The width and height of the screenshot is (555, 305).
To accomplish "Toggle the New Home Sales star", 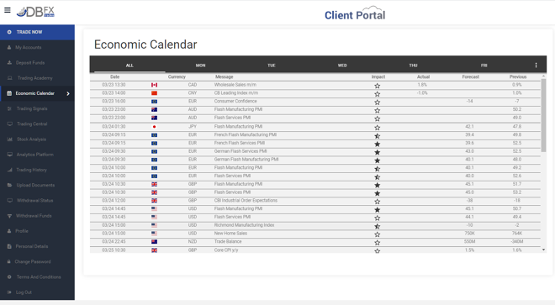I will click(x=378, y=234).
